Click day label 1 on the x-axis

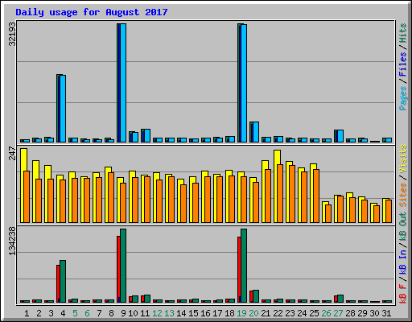pos(27,313)
